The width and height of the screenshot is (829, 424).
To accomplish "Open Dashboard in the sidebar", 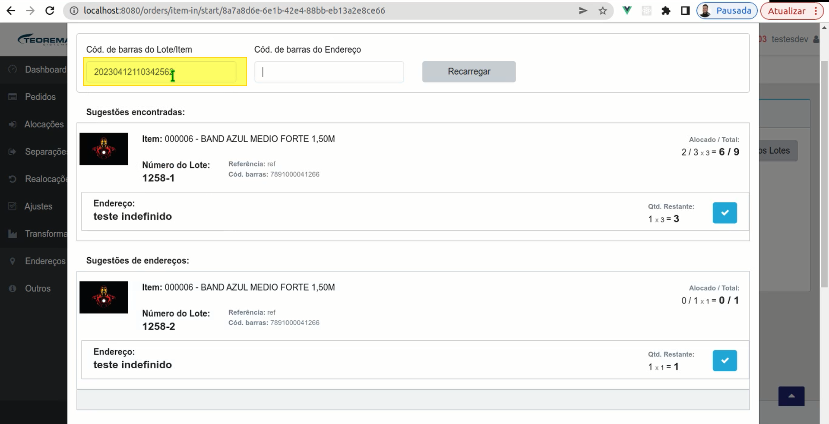I will (46, 70).
